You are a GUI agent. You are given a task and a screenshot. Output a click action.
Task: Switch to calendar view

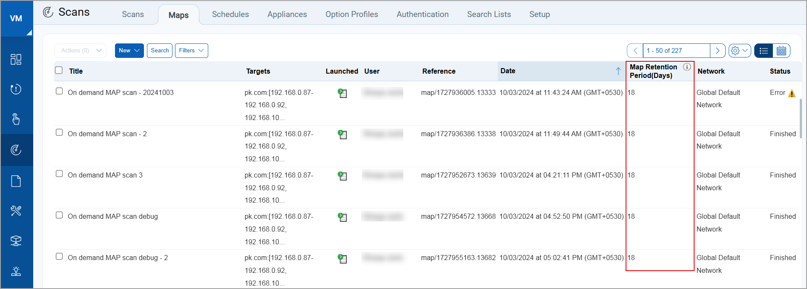click(781, 51)
